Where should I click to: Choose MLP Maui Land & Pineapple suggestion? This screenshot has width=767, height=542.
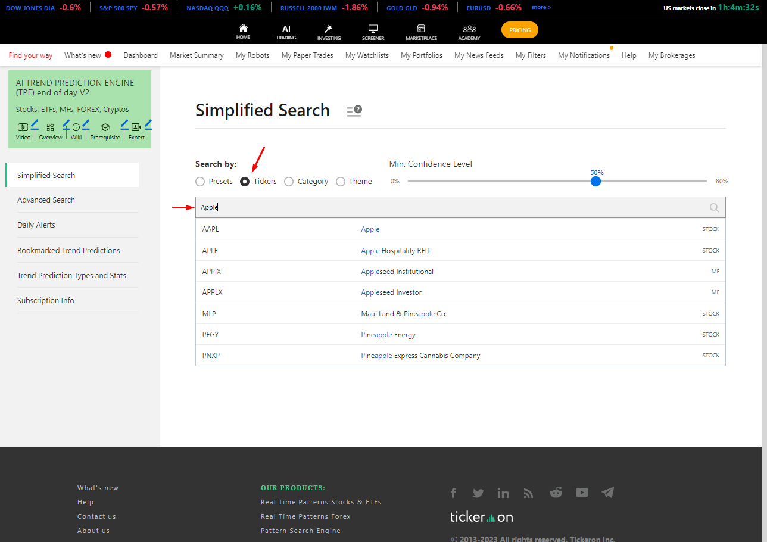[460, 313]
